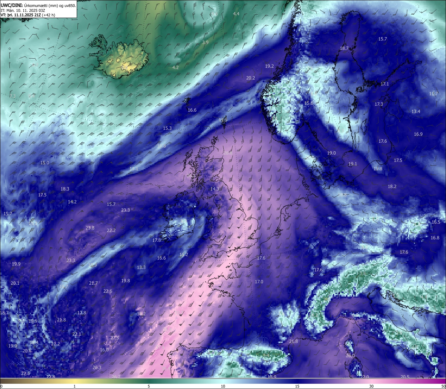
Task: Click the 30.2 value on the map
Action: point(141,314)
